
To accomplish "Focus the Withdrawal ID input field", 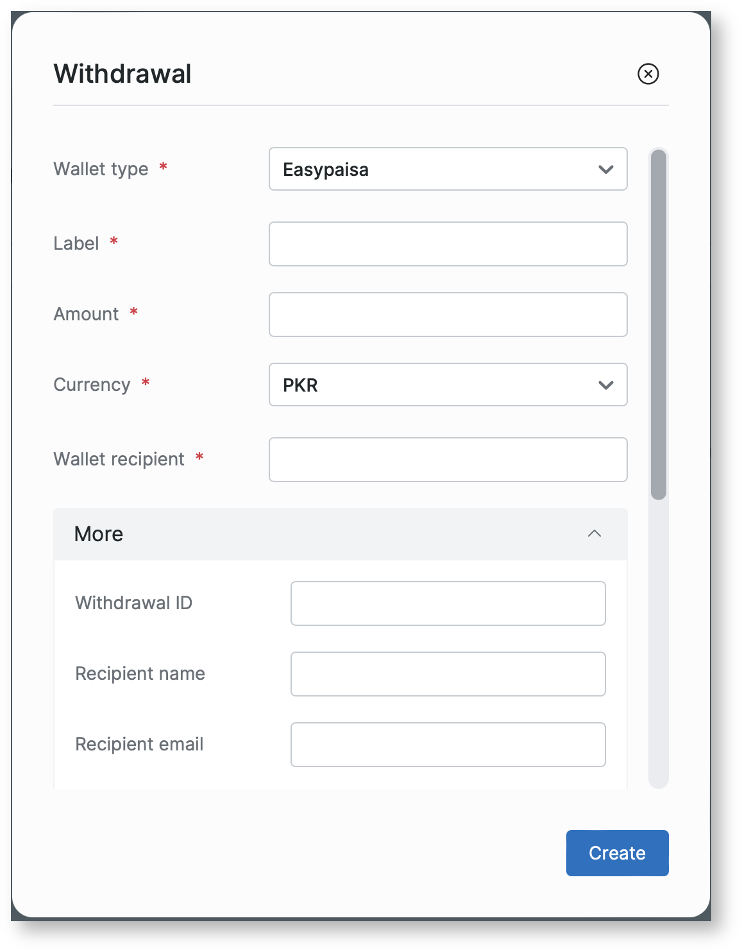I will click(448, 603).
